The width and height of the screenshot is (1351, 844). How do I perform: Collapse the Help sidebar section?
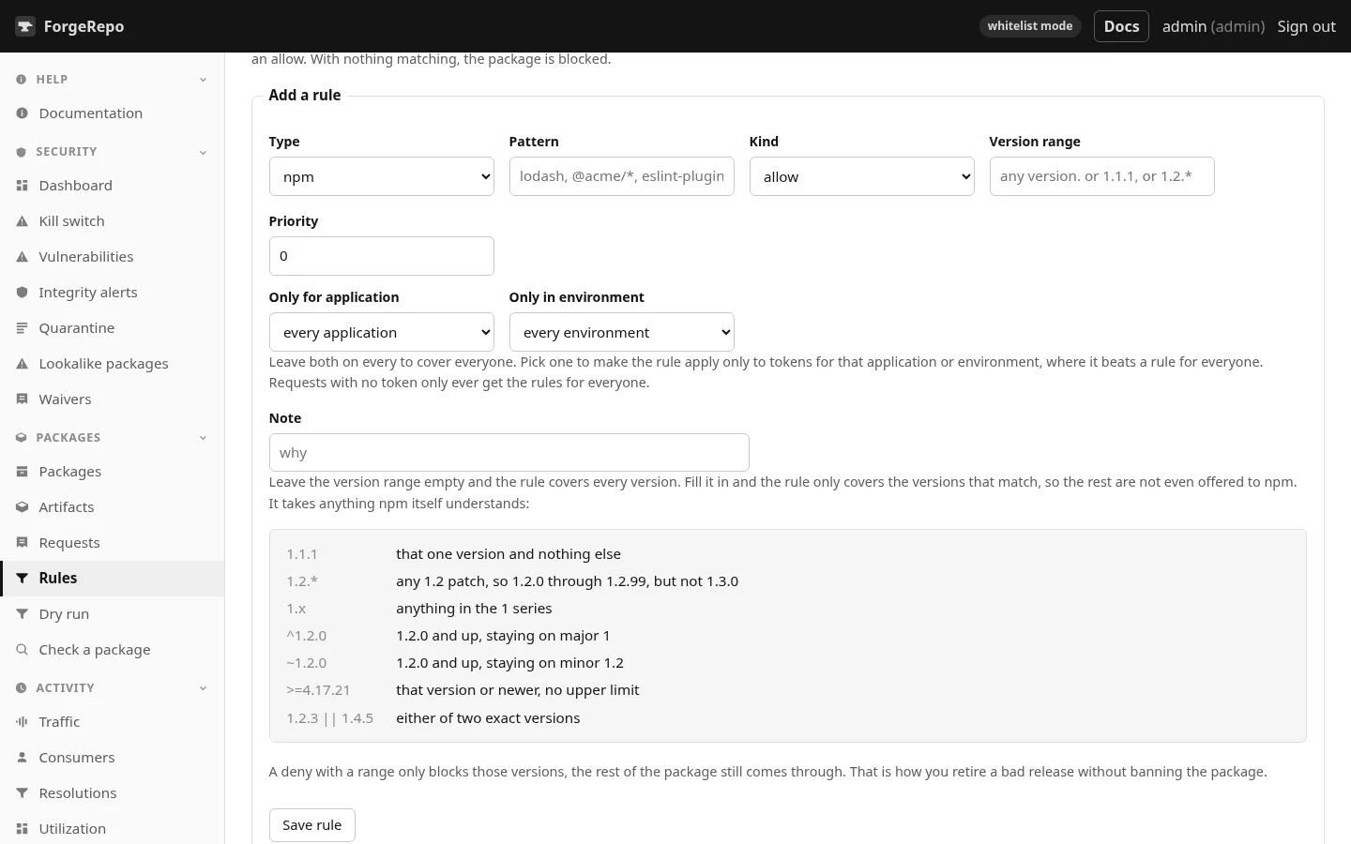pyautogui.click(x=204, y=80)
